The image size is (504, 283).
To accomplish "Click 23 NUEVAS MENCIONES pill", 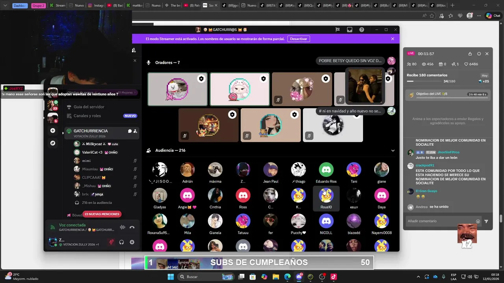I will pos(102,214).
